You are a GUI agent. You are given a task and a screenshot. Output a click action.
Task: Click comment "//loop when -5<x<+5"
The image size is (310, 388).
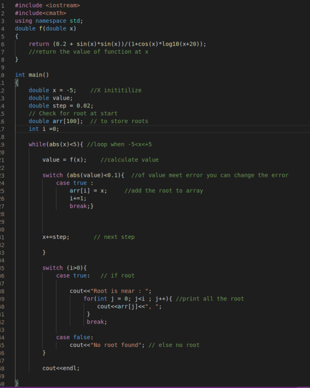click(x=119, y=144)
